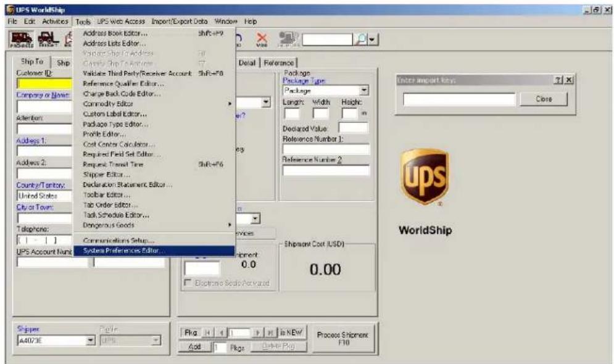
Task: Choose Validate Third Party/Receiver Account
Action: 154,73
